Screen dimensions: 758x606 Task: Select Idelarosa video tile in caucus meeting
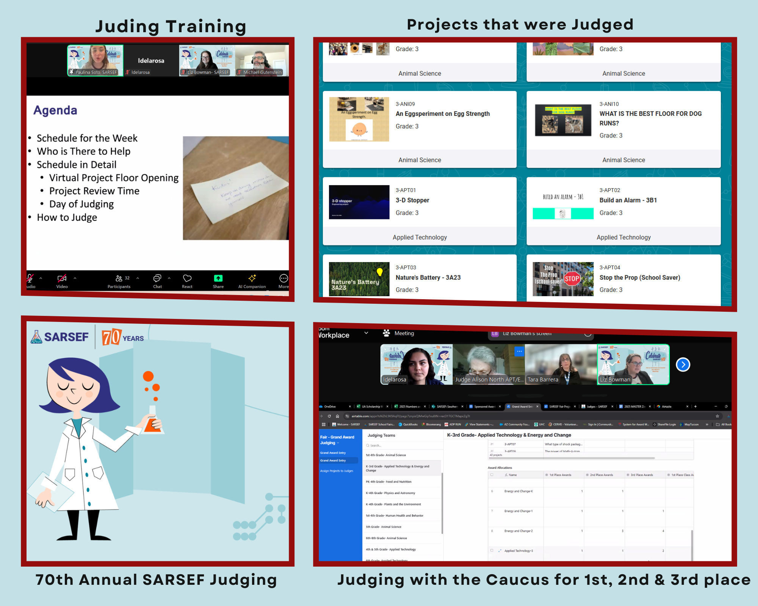point(417,364)
